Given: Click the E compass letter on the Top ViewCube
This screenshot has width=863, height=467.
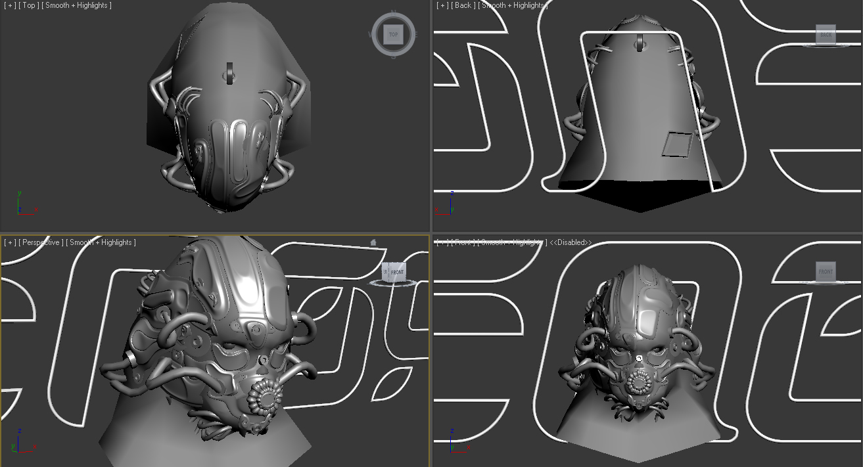Looking at the screenshot, I should pos(416,34).
